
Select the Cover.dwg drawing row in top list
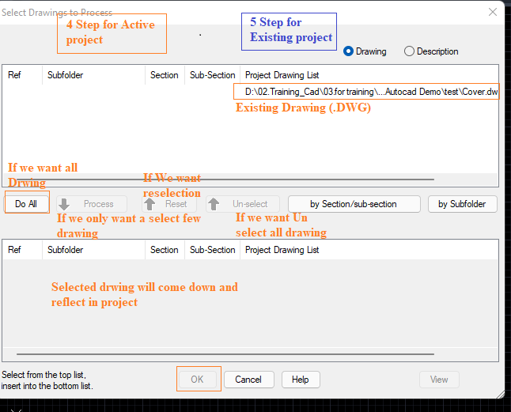tap(250, 92)
